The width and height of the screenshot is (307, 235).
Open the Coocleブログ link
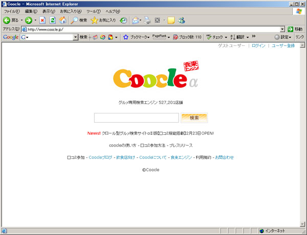coord(100,157)
